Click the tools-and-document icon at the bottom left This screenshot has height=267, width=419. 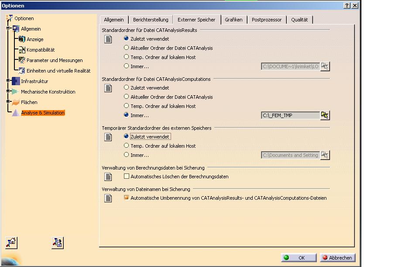58,243
